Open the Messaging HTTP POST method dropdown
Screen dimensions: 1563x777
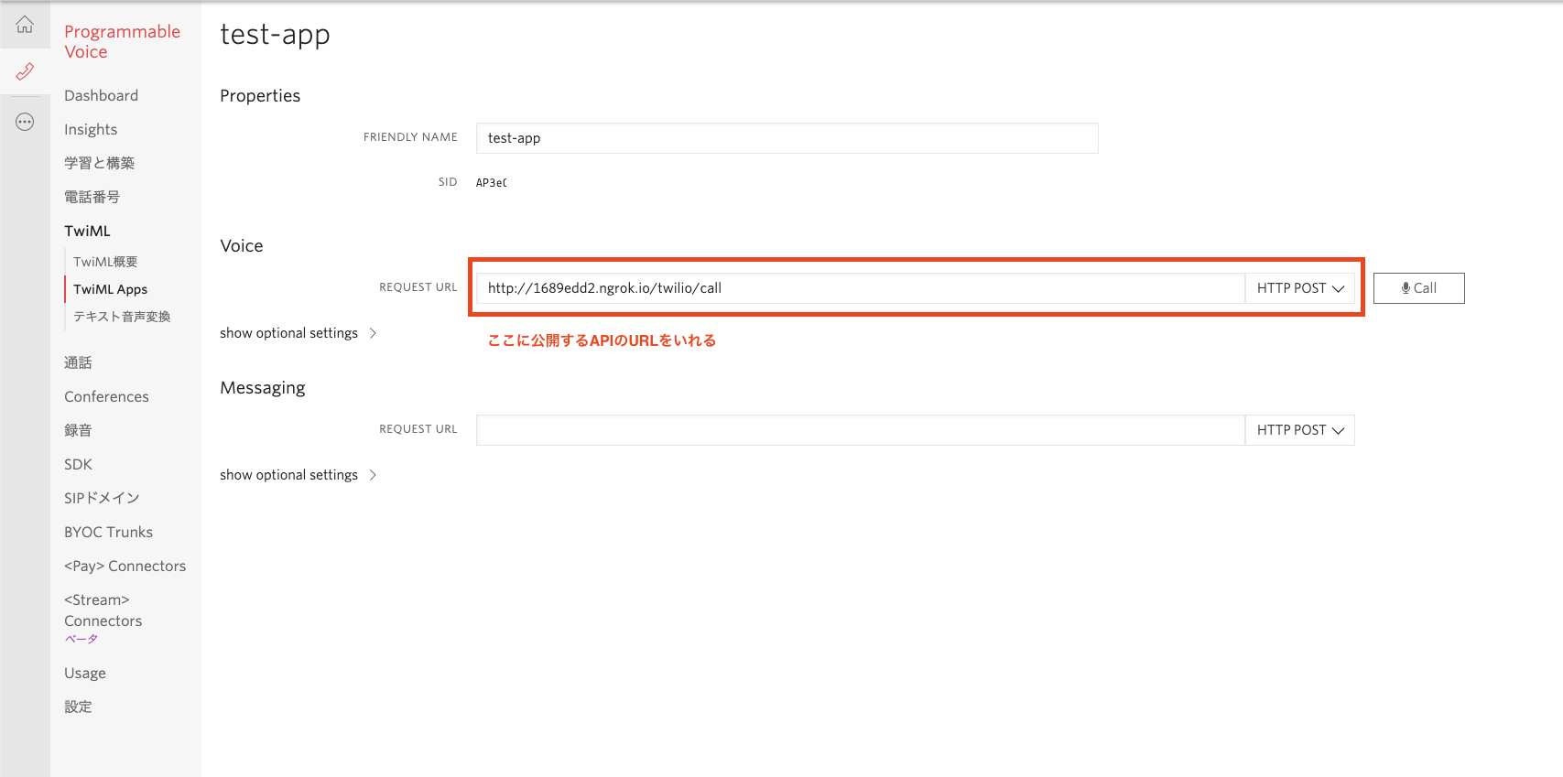point(1299,430)
